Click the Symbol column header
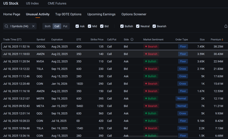Viewport: 228px width, 139px height. point(41,39)
